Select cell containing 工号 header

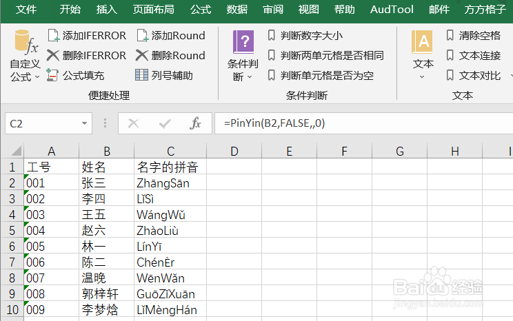51,167
